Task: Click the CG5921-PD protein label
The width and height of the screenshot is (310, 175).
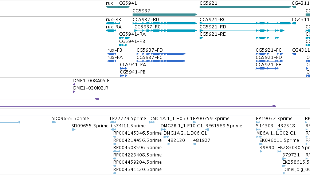Action: coord(269,57)
